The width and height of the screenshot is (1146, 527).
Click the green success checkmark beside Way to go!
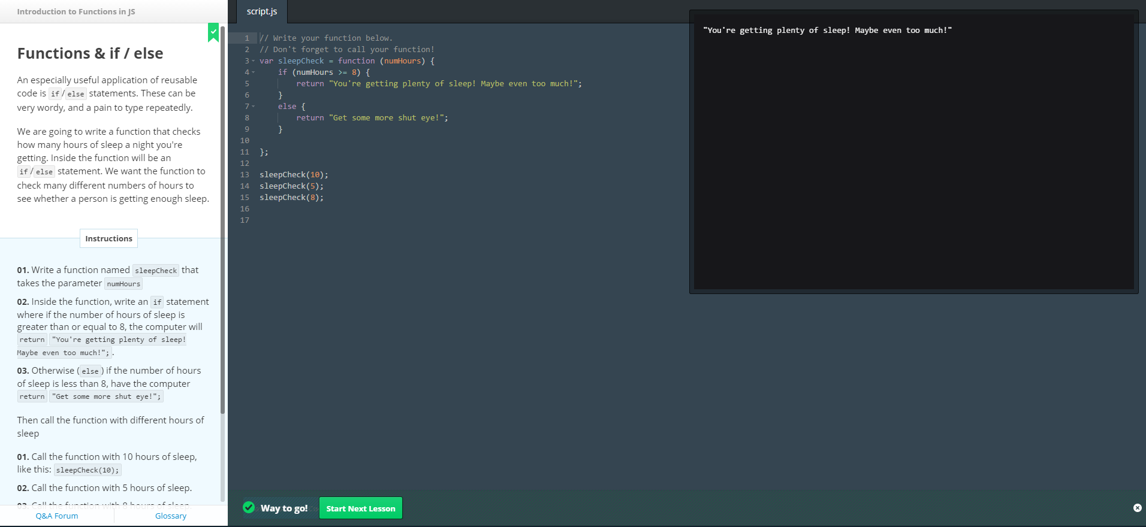249,508
